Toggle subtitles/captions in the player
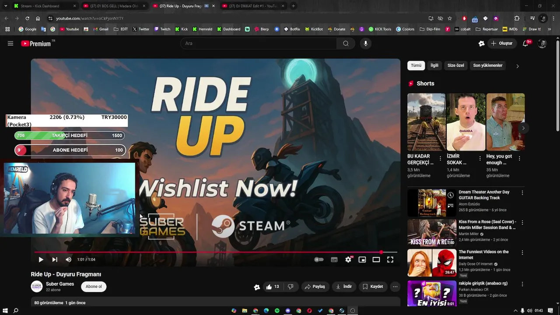The width and height of the screenshot is (560, 315). coord(334,259)
